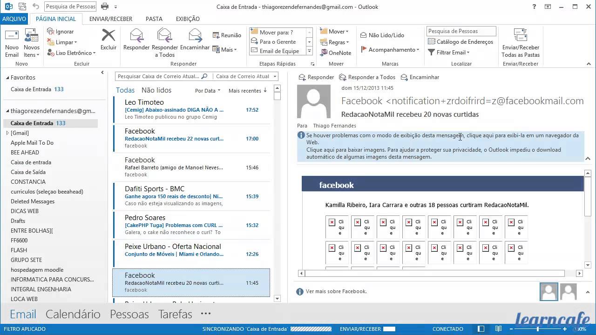Viewport: 596px width, 335px height.
Task: Open the Limpar dropdown
Action: click(x=62, y=42)
